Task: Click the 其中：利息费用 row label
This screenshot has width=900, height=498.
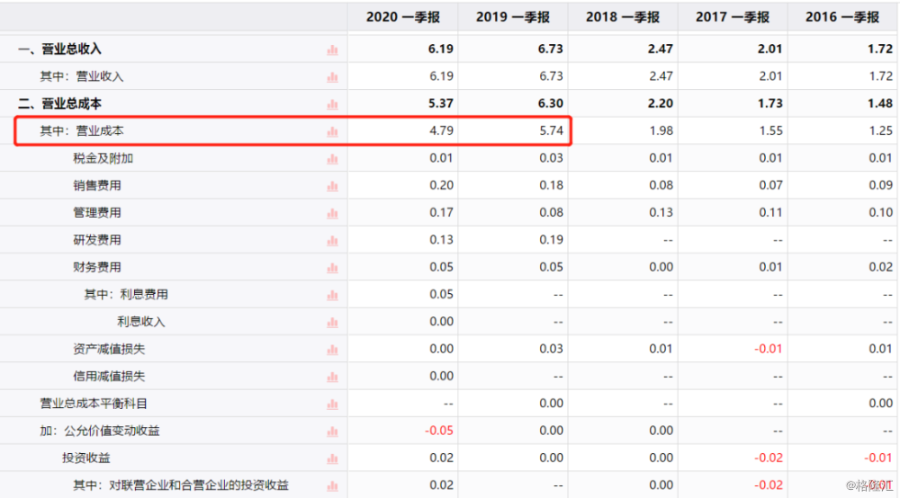Action: [x=126, y=294]
